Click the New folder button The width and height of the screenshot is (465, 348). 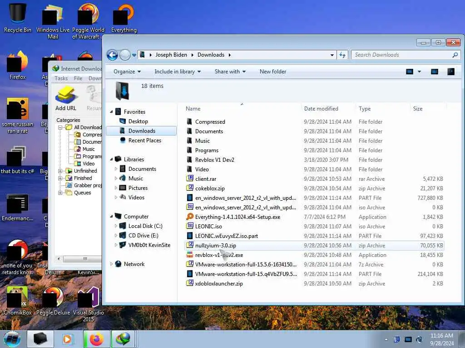pos(273,72)
